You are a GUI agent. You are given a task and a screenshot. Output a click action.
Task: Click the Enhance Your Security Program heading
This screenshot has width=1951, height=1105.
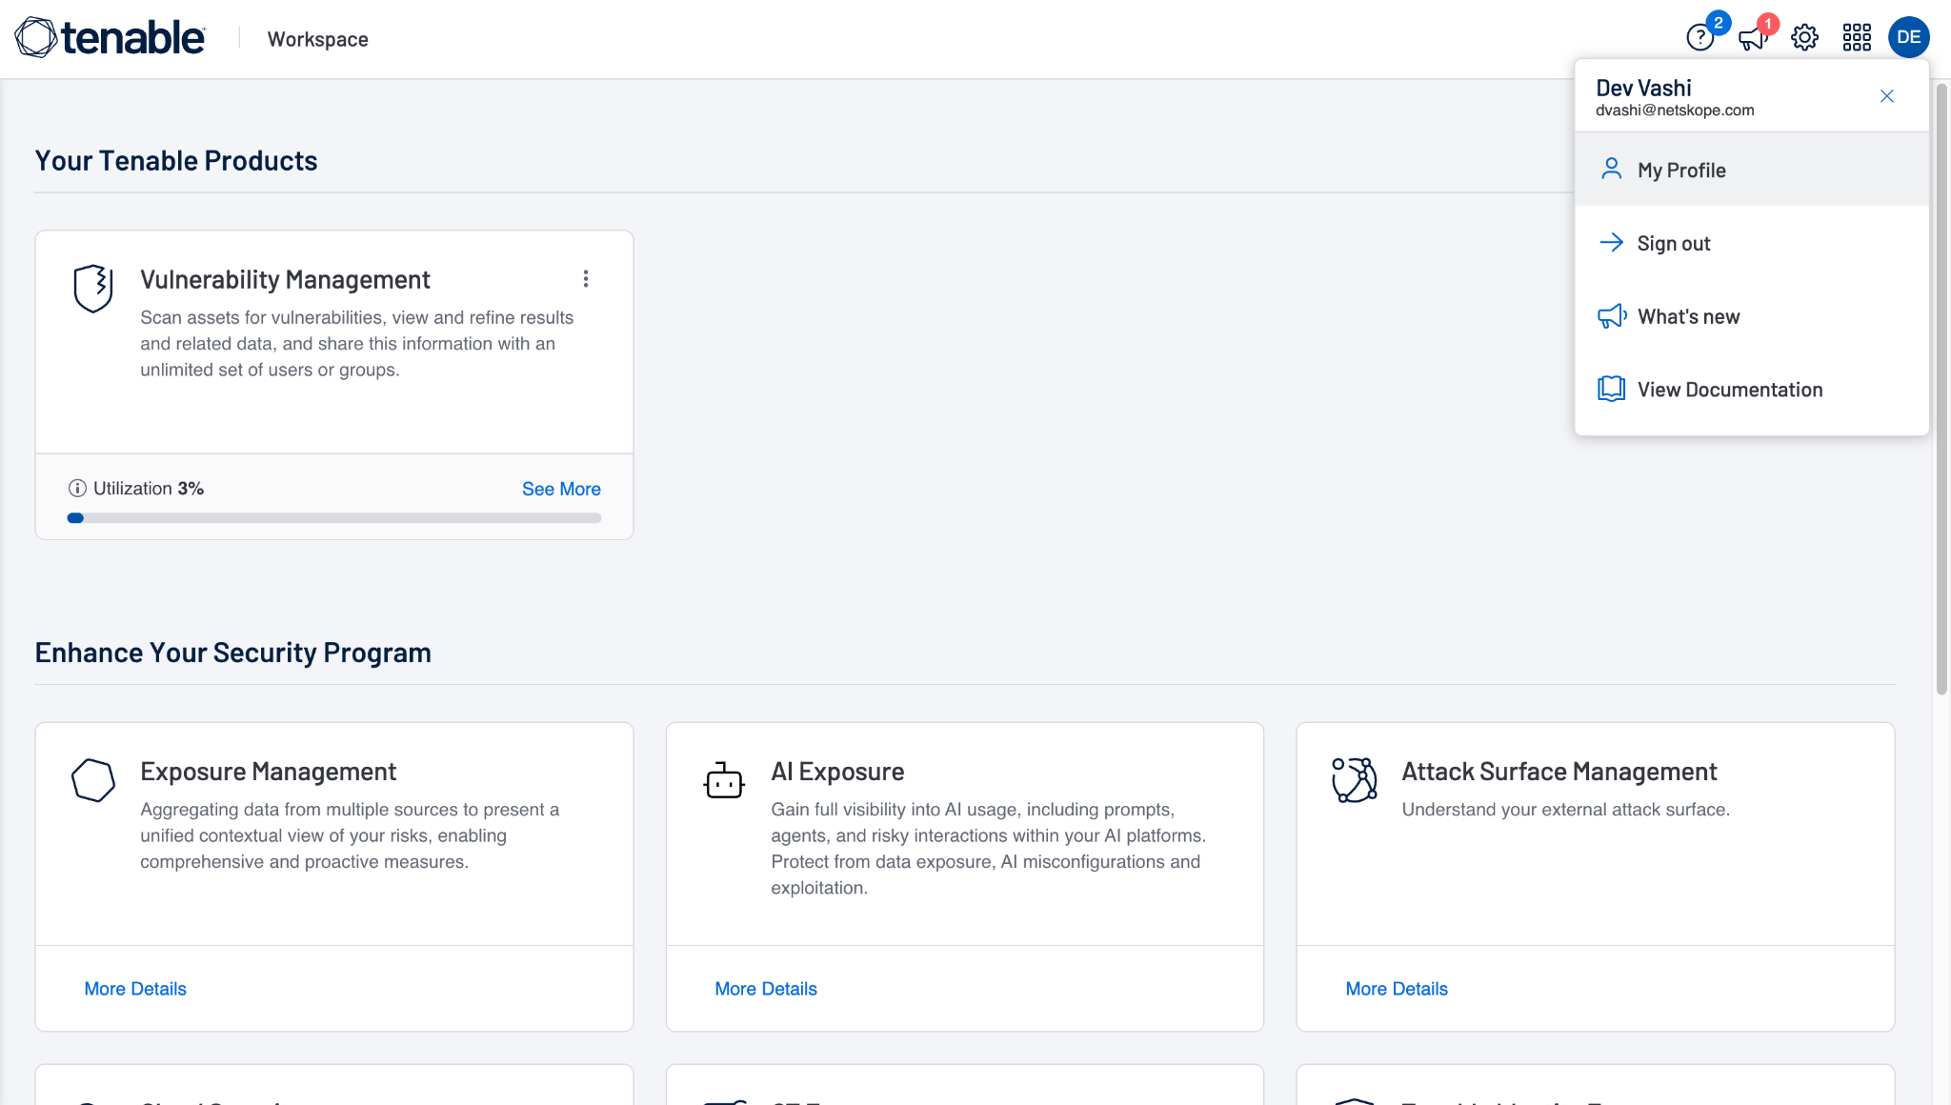coord(233,653)
